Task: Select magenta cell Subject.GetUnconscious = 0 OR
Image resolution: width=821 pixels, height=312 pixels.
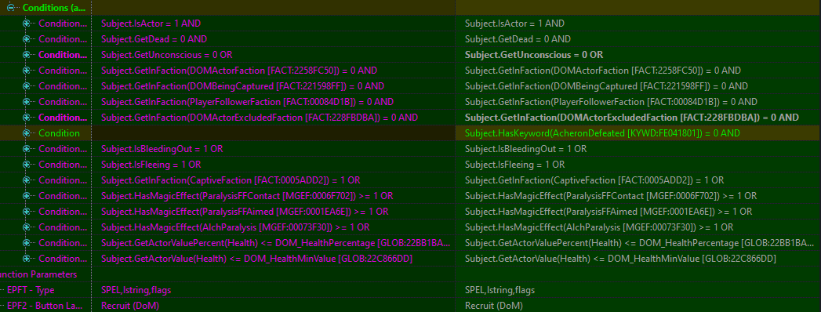Action: click(166, 55)
